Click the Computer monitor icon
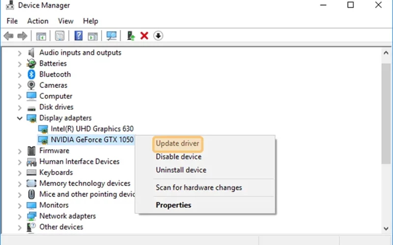393x245 pixels. click(31, 96)
